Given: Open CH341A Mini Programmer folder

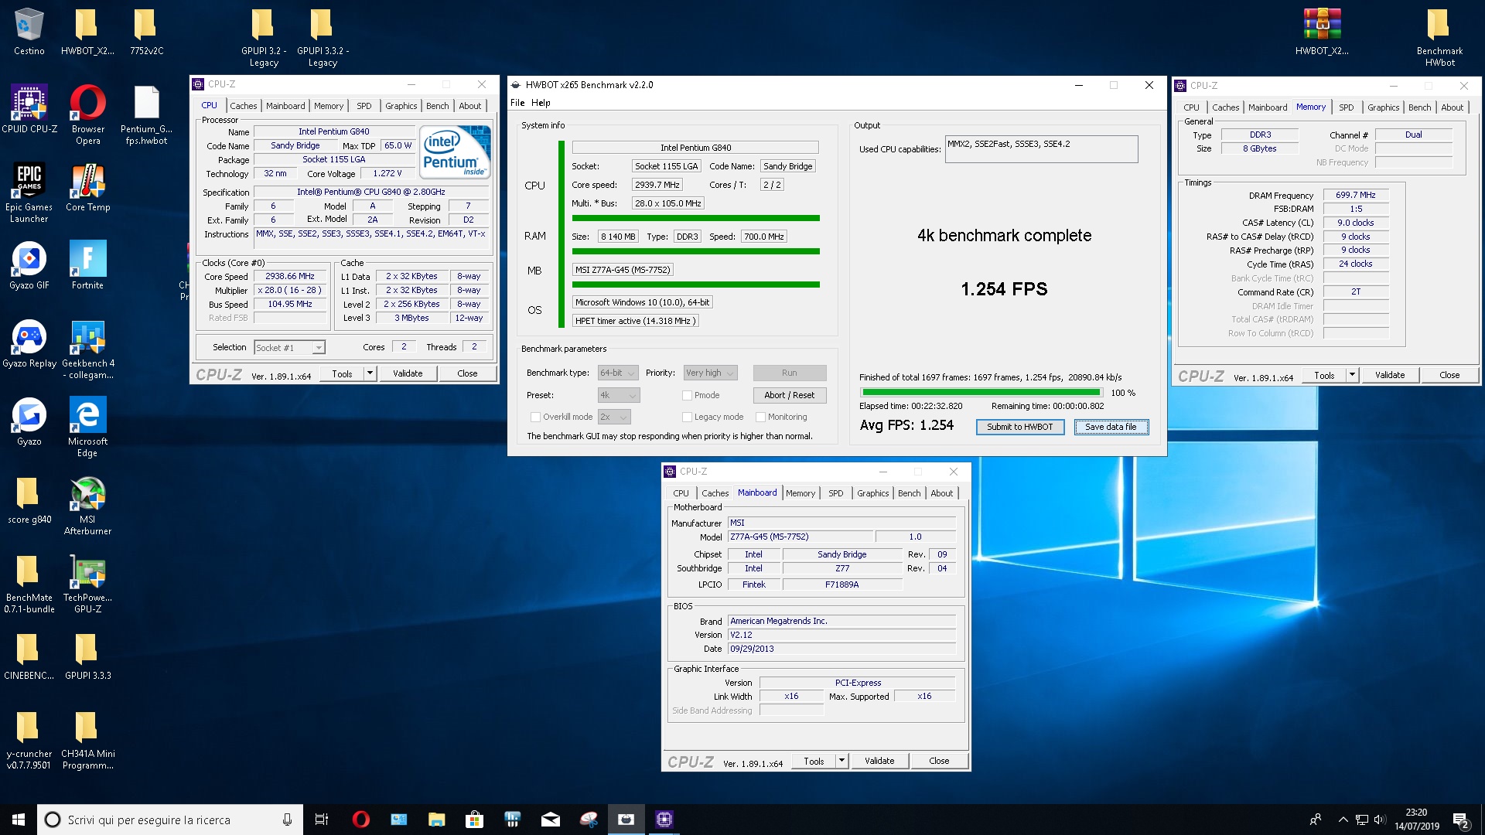Looking at the screenshot, I should click(x=87, y=740).
